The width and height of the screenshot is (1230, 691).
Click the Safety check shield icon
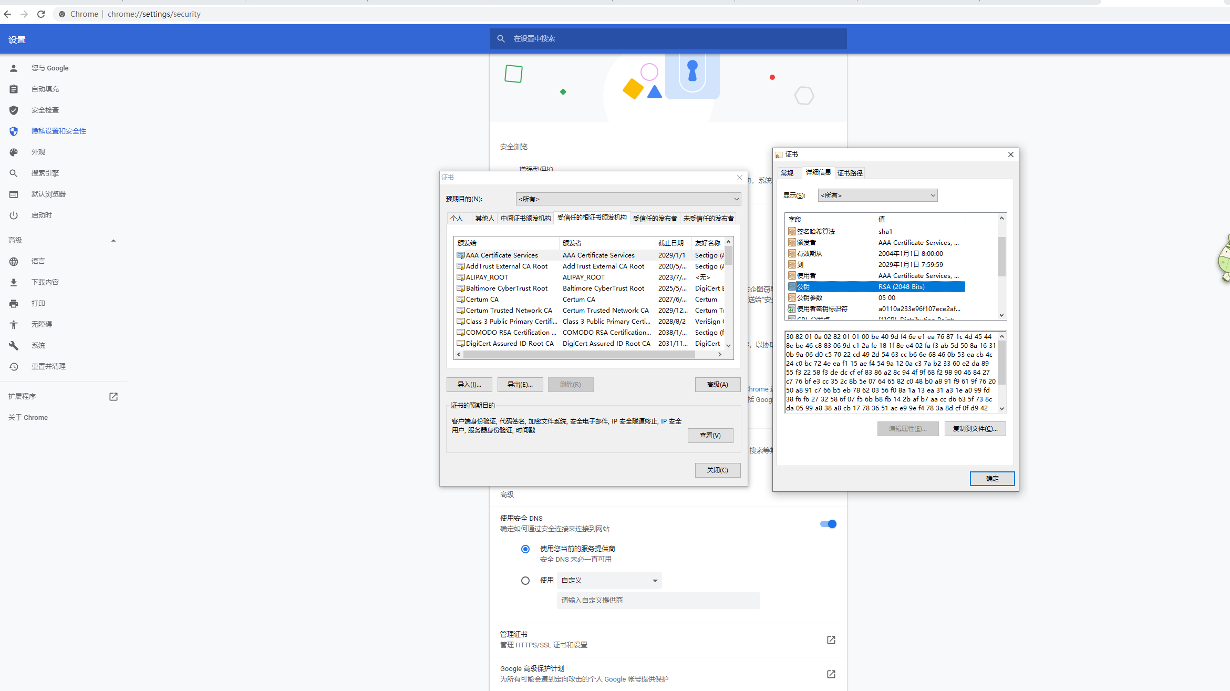pos(14,110)
